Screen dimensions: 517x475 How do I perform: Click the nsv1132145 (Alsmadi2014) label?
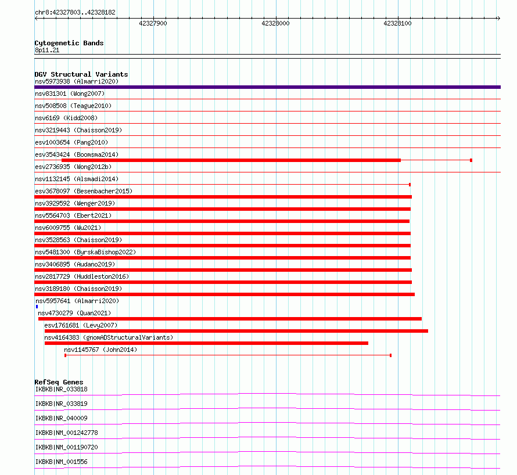[77, 179]
